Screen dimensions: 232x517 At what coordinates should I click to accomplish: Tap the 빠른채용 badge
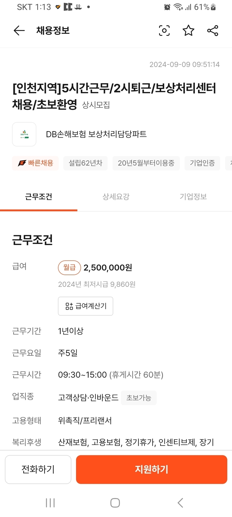tap(35, 163)
